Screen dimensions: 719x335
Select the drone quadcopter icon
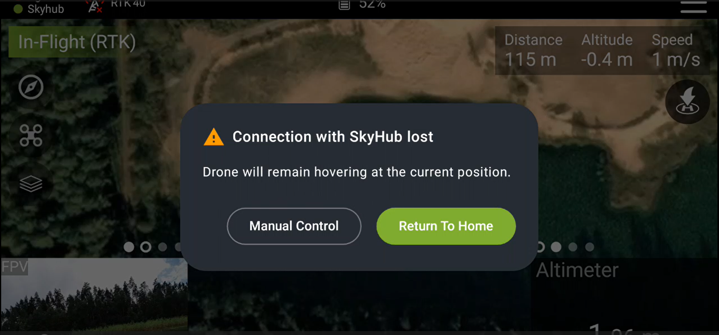(x=31, y=135)
